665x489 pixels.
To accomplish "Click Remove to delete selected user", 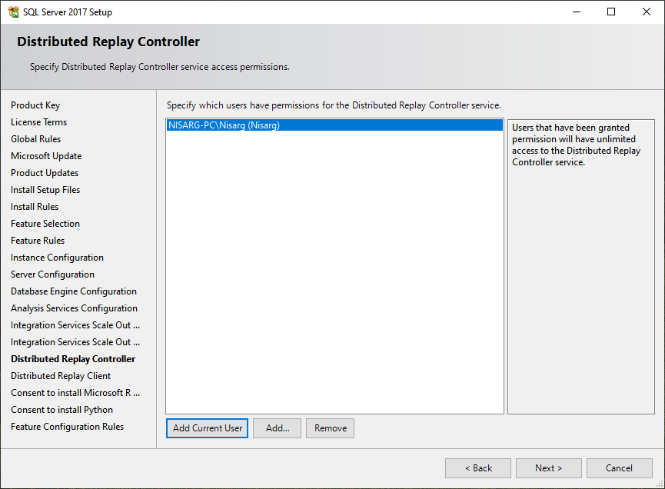I will tap(330, 428).
